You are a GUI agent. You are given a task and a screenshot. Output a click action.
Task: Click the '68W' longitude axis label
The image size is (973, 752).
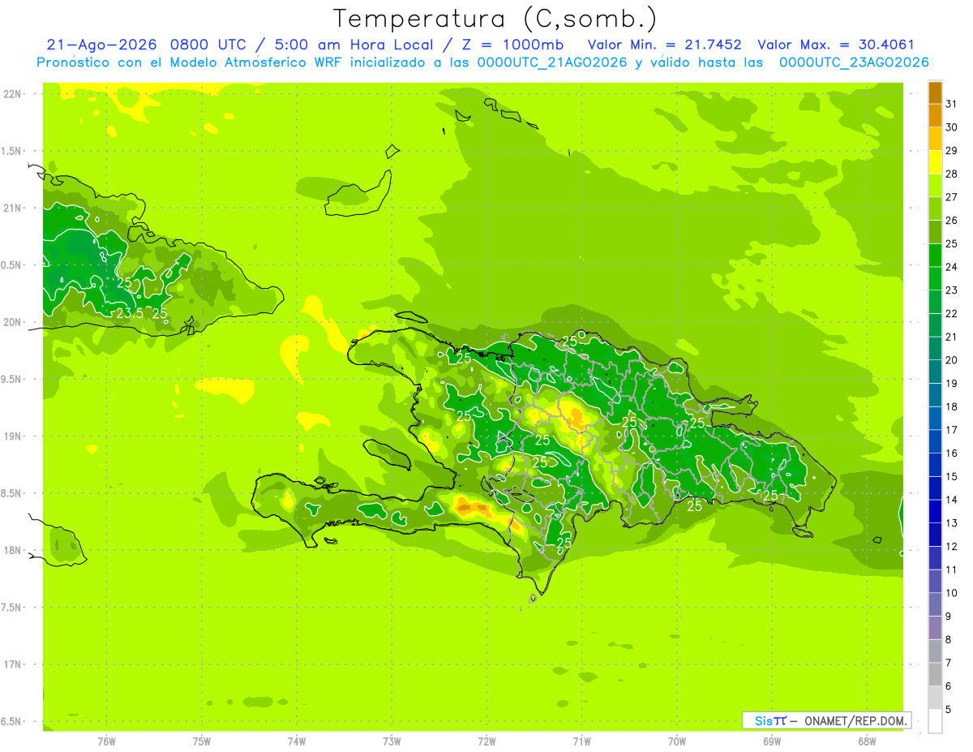867,741
